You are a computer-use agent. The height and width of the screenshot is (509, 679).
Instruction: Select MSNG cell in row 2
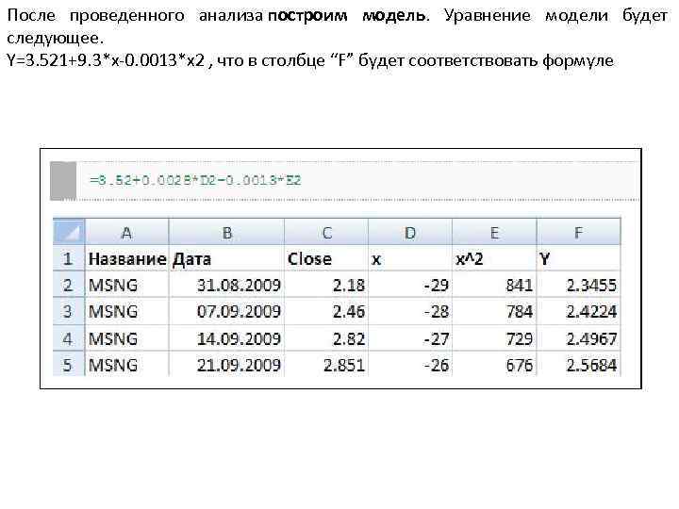click(x=126, y=285)
